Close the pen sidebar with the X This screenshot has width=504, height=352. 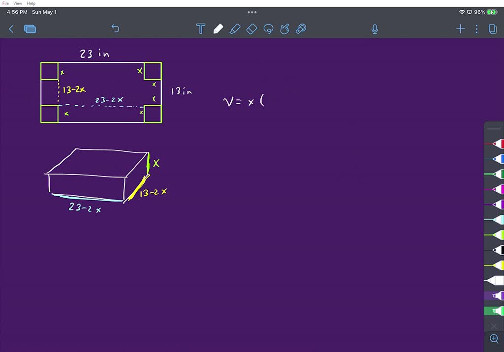[494, 325]
